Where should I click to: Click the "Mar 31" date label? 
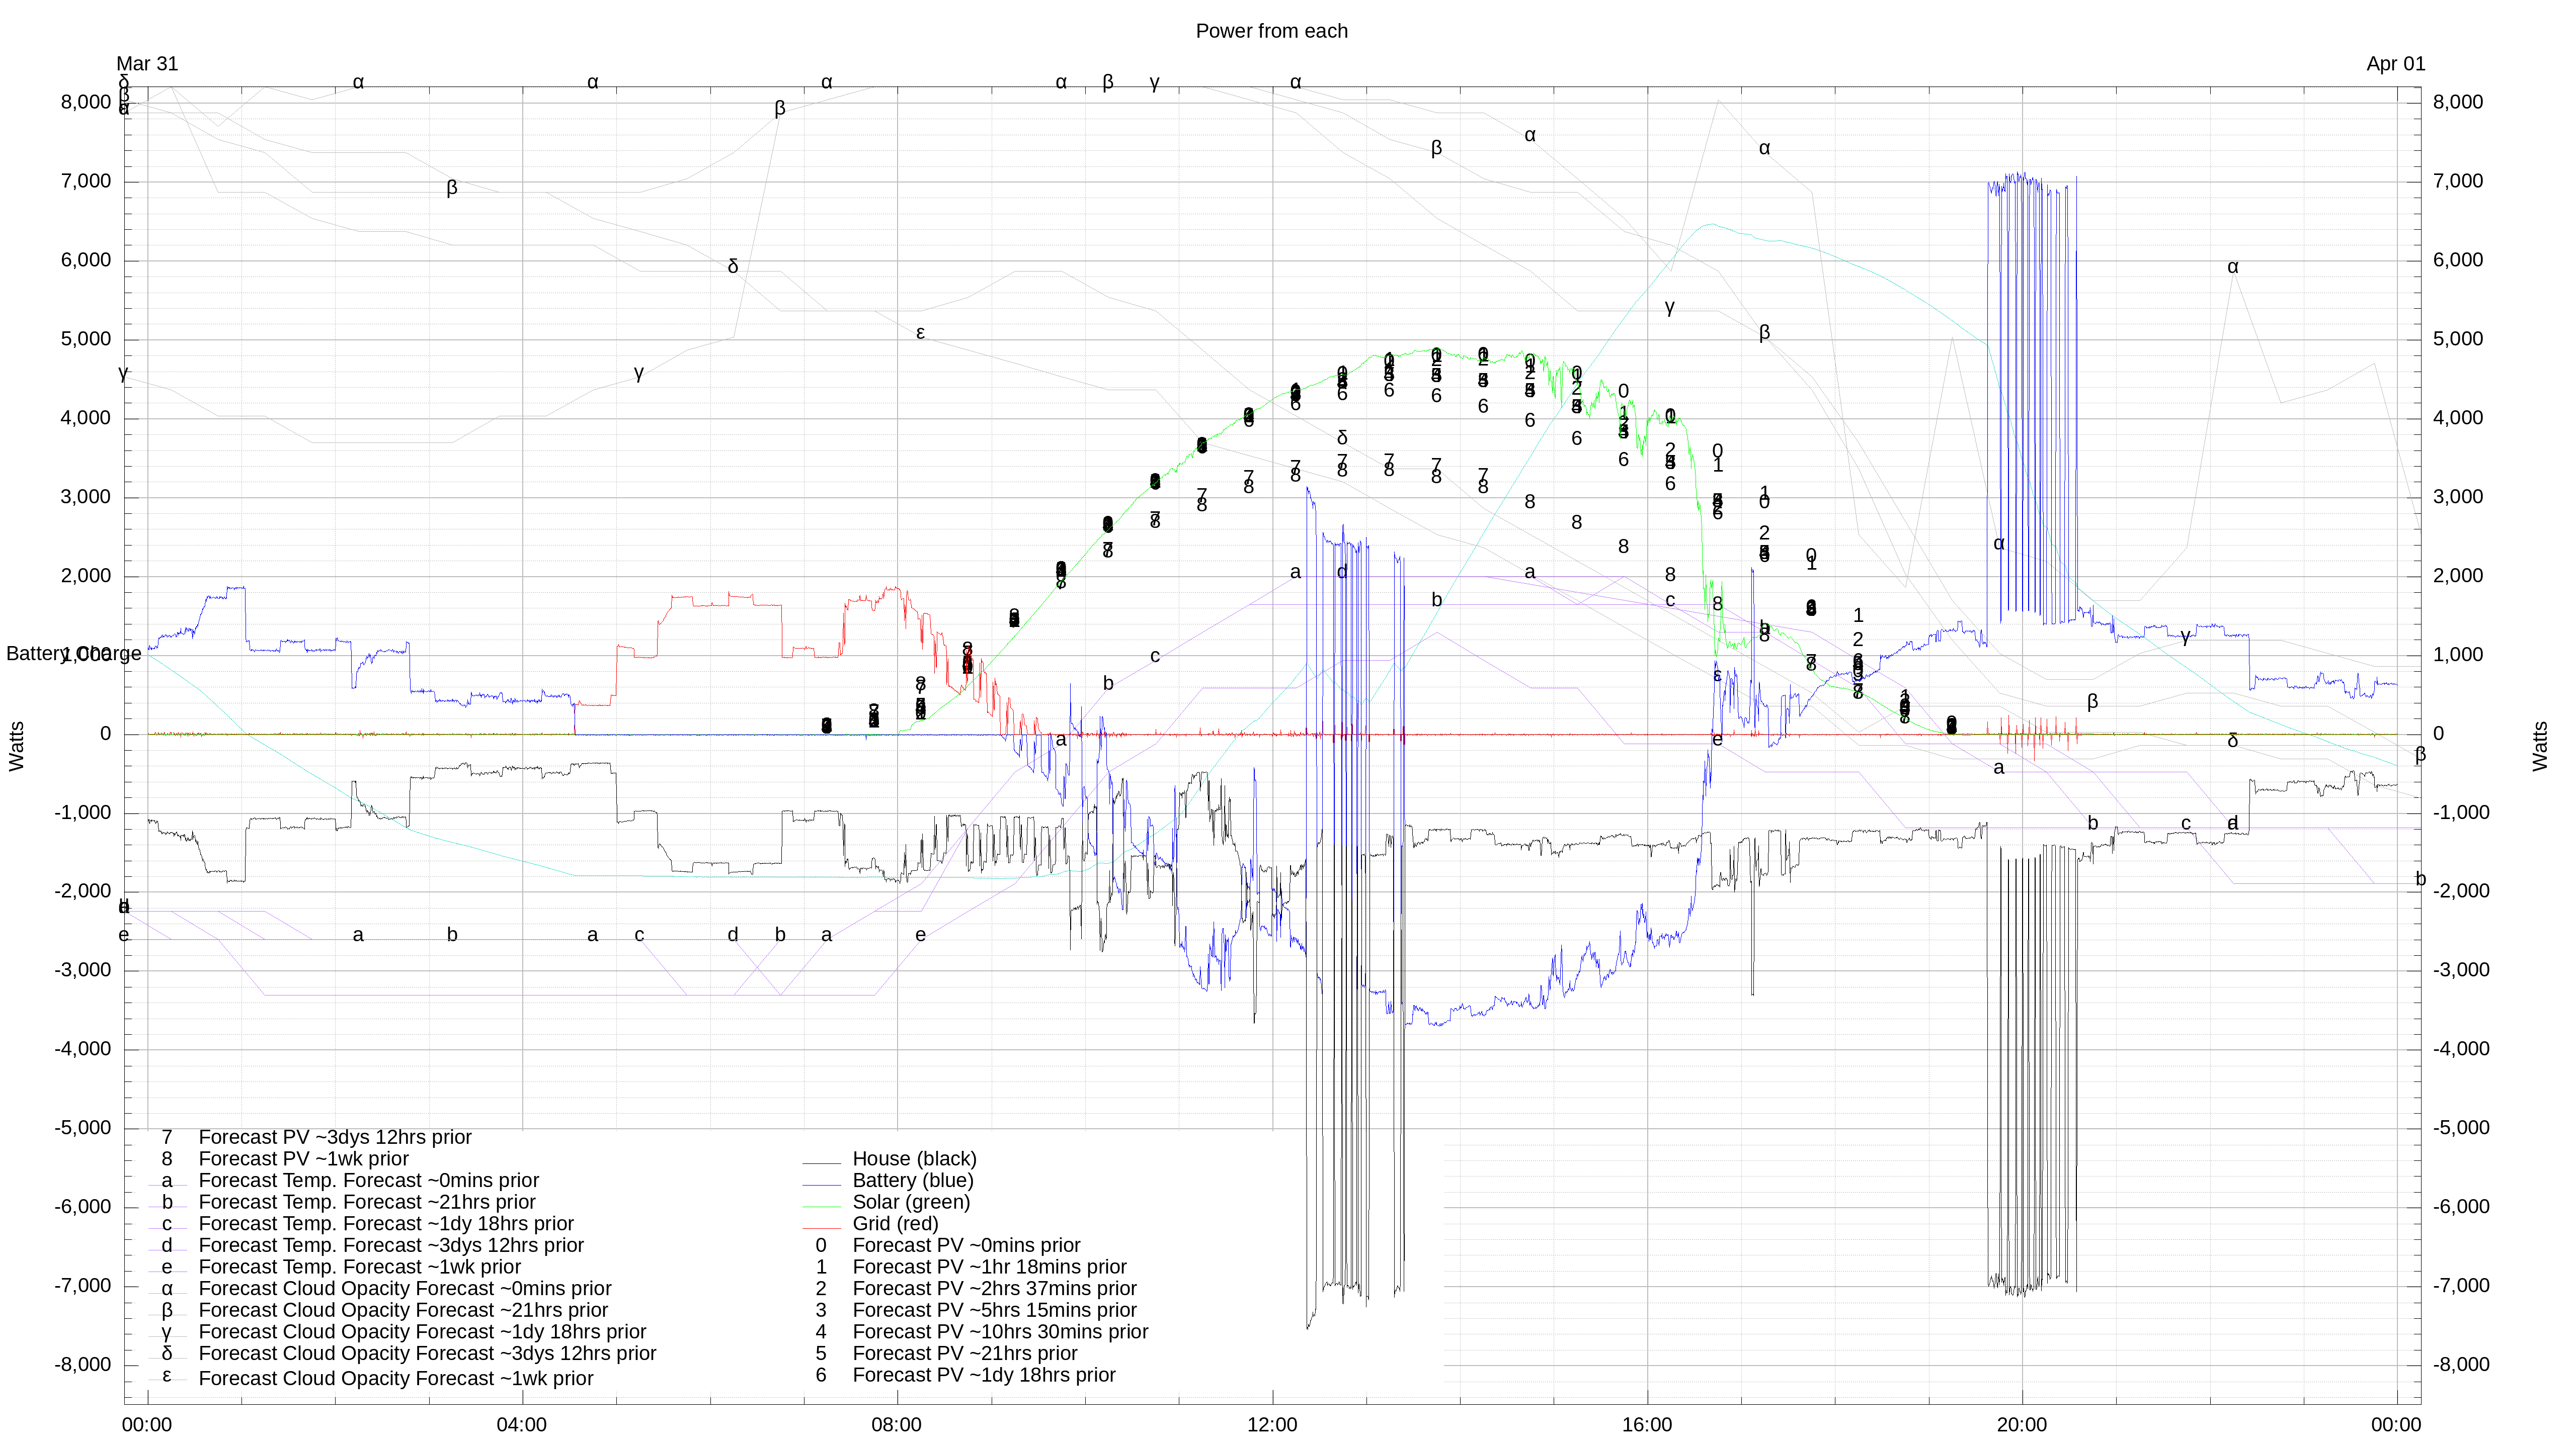click(147, 64)
